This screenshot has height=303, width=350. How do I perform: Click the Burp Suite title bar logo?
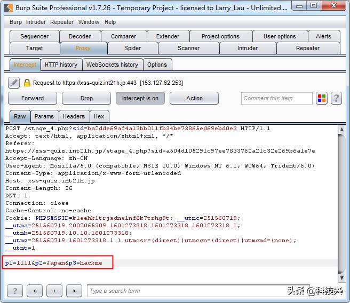(9, 8)
